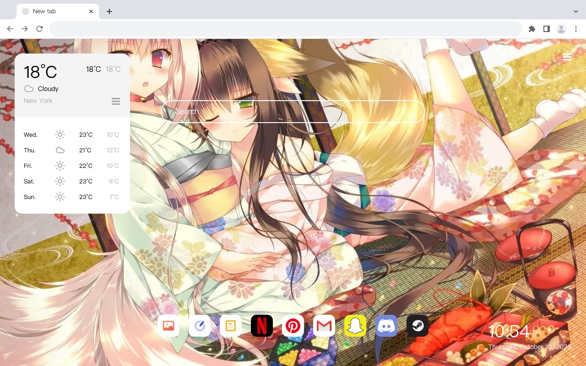Go back to previous page
586x366 pixels.
pos(10,29)
